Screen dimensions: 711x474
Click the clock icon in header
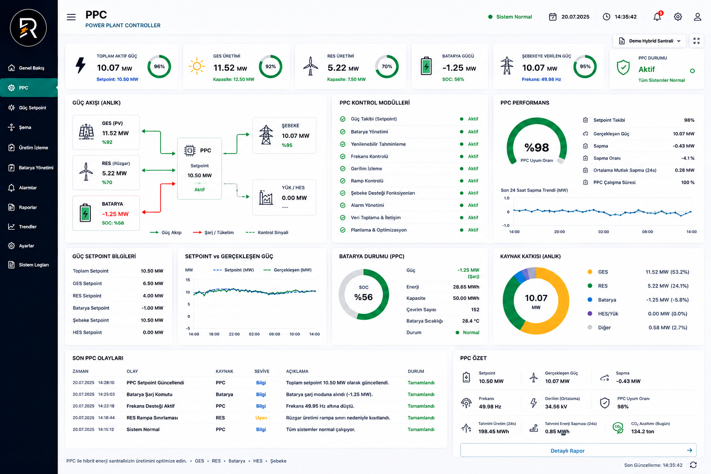pos(606,17)
